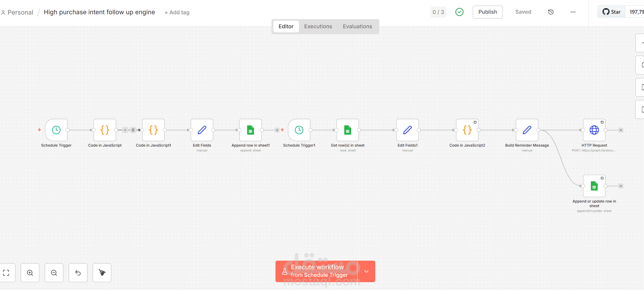Screen dimensions: 644x294
Task: Edit workflow name High purchase intent follow up engine
Action: coord(99,12)
